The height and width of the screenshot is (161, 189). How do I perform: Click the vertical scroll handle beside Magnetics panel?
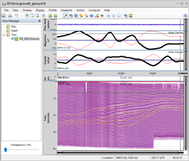(x=186, y=40)
